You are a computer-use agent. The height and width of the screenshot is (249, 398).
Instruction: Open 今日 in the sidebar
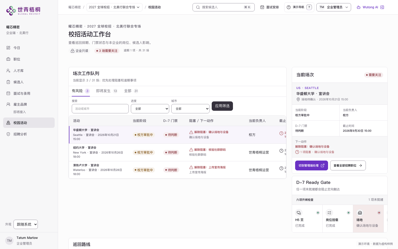click(x=29, y=48)
